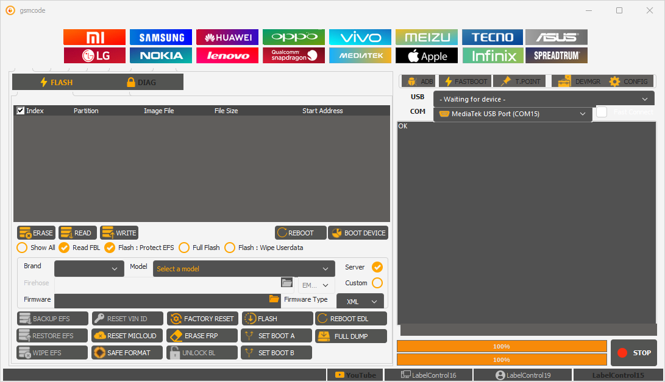Click the FACTORY RESET button
The width and height of the screenshot is (665, 382).
202,319
